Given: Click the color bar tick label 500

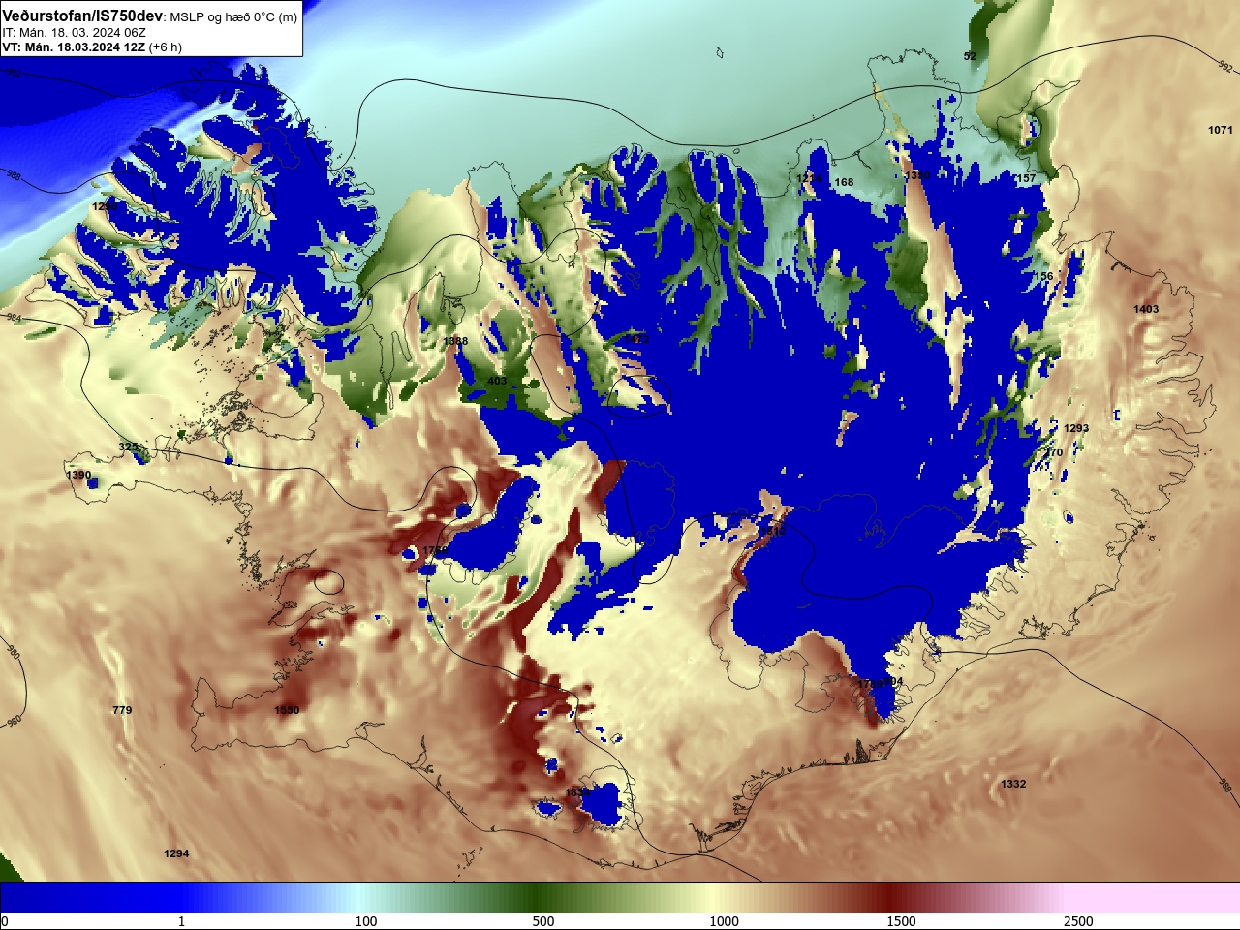Looking at the screenshot, I should point(543,921).
